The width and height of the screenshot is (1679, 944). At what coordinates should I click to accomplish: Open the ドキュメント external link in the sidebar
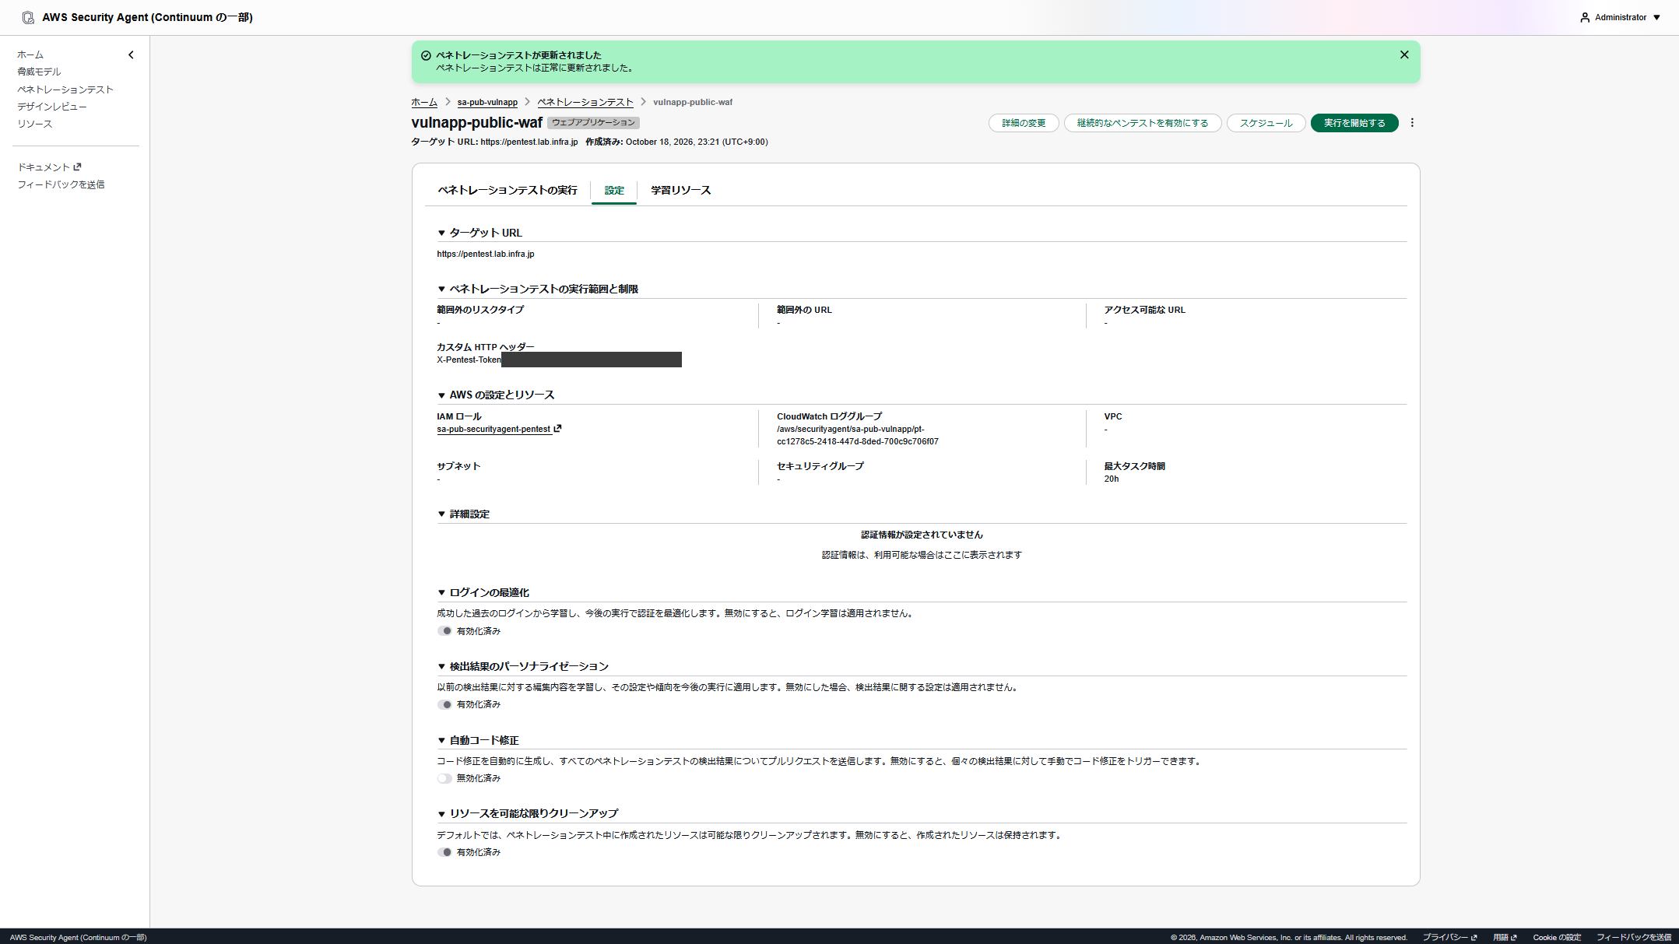[x=49, y=167]
